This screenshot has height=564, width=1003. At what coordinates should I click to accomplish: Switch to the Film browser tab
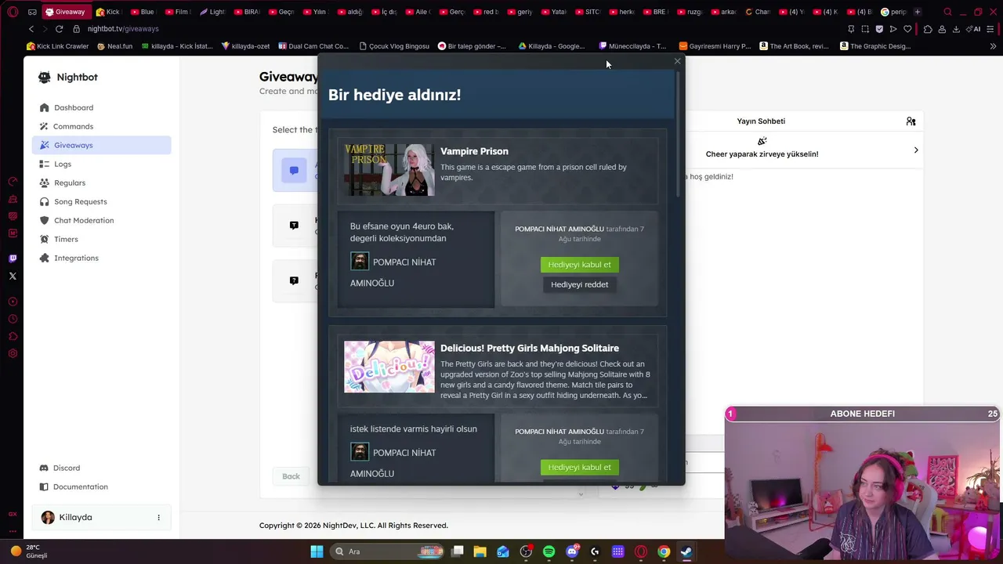177,12
